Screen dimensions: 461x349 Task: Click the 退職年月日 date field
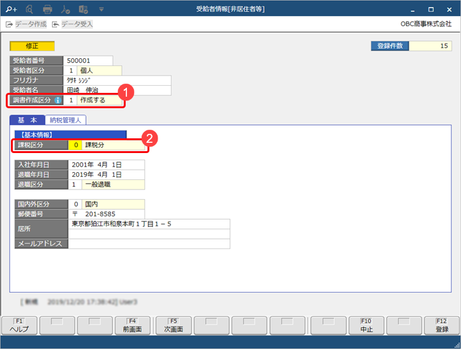(106, 175)
